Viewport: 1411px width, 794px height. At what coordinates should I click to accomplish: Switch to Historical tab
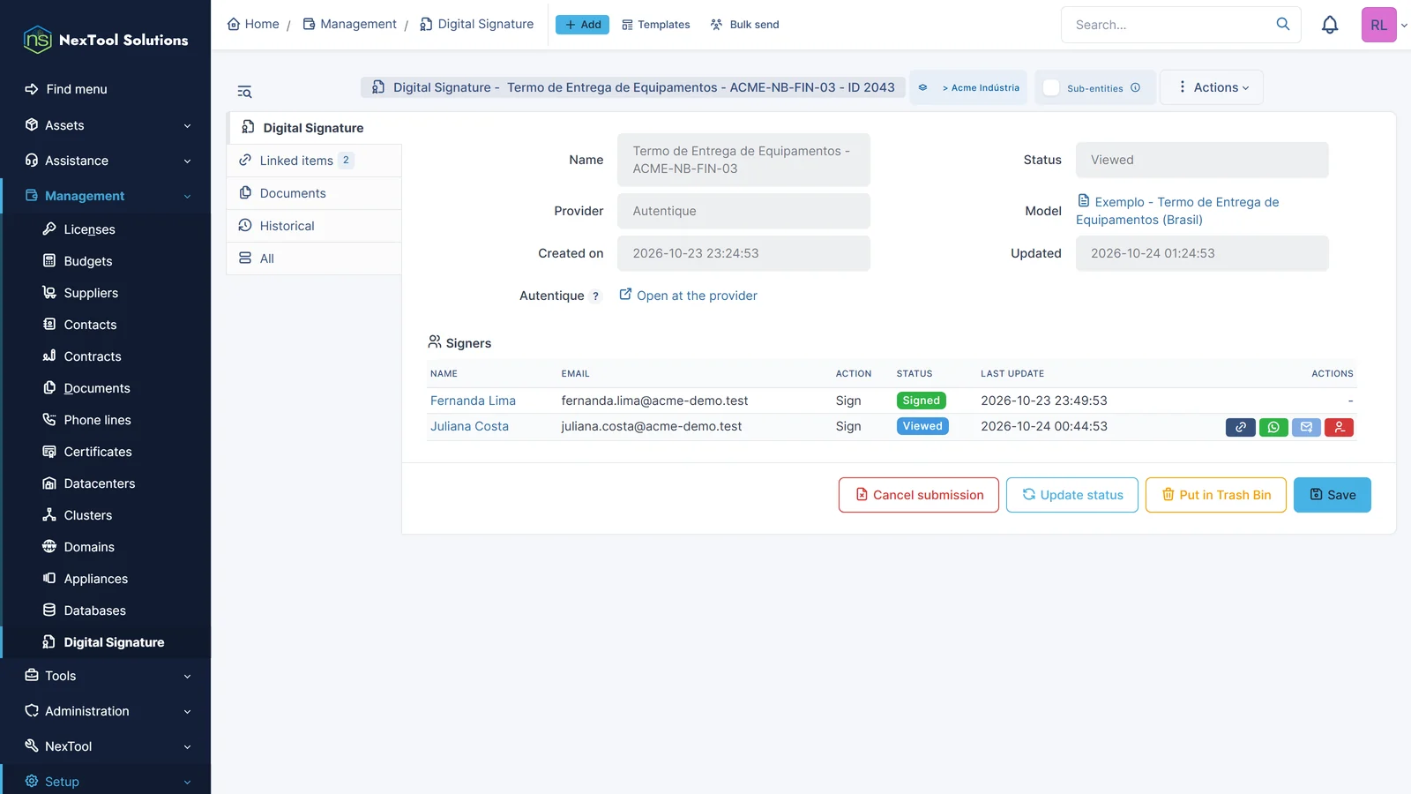314,226
